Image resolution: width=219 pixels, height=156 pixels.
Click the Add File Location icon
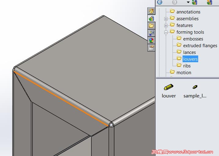pos(210,2)
